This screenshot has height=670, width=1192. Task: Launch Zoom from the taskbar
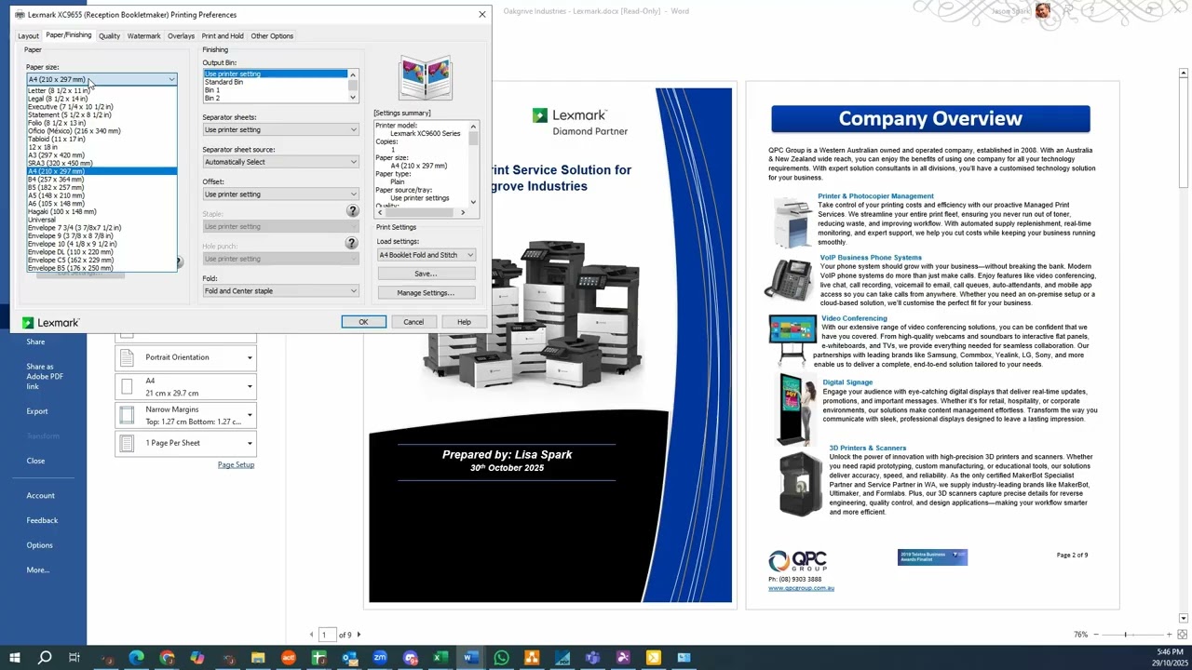point(380,658)
